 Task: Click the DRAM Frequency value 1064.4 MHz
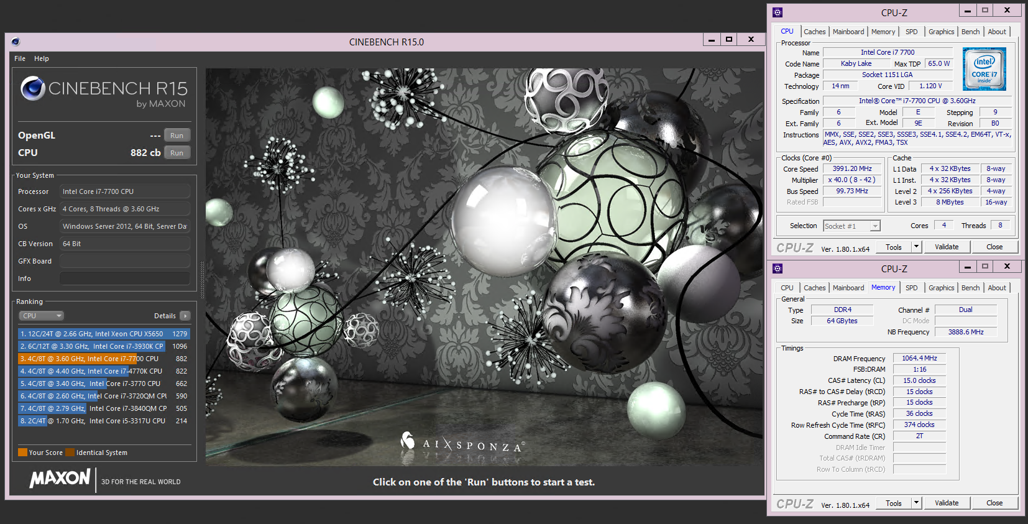click(919, 358)
